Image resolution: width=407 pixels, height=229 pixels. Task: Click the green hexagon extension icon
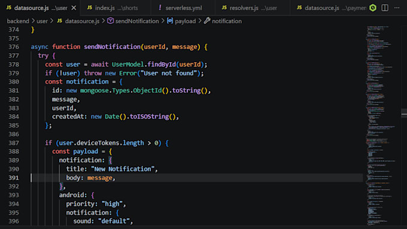click(x=373, y=8)
